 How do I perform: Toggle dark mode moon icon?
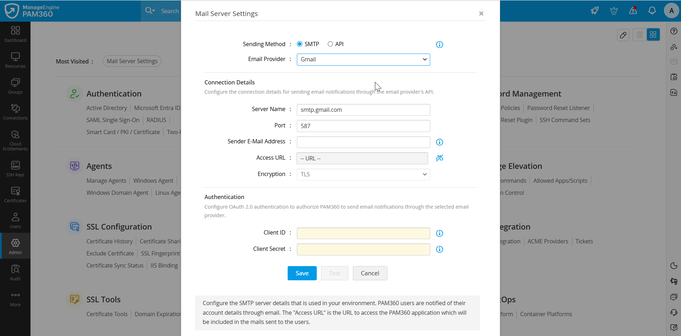[674, 266]
